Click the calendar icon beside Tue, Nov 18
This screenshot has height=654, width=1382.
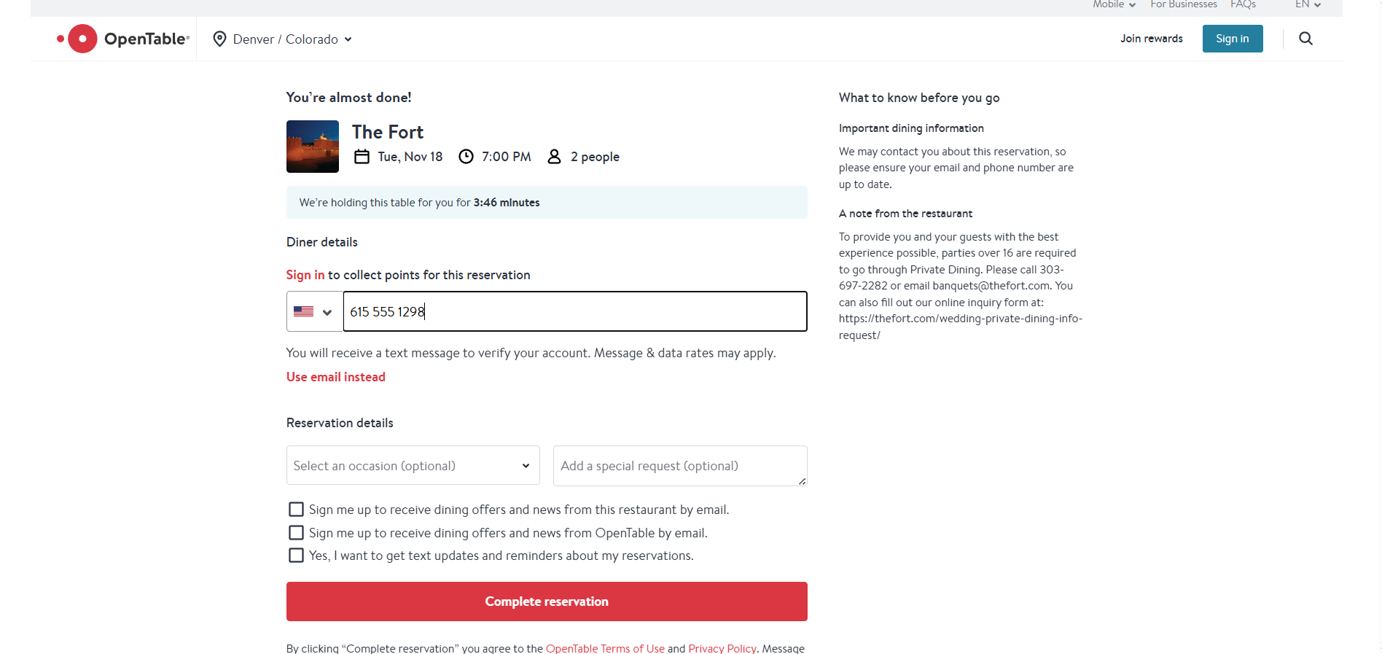click(x=362, y=157)
